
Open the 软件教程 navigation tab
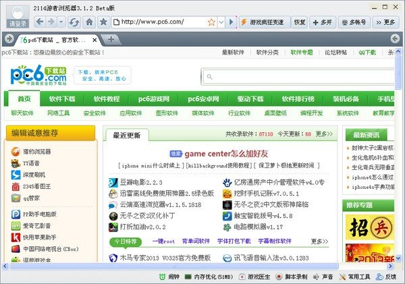pyautogui.click(x=107, y=99)
